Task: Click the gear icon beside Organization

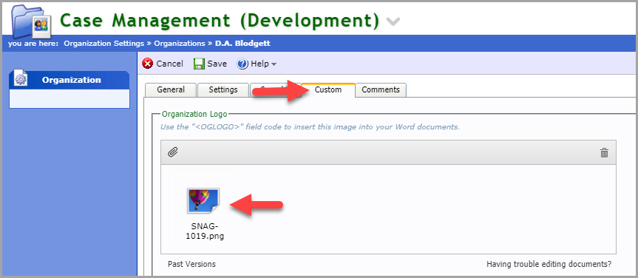Action: click(21, 78)
